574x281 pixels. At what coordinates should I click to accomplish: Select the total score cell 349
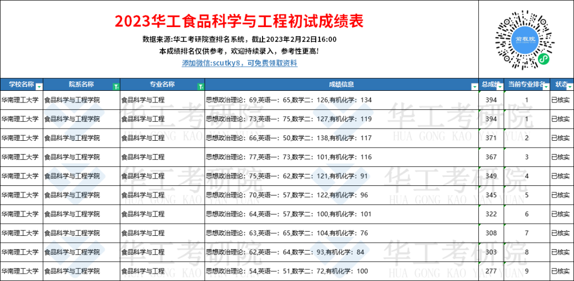(491, 176)
